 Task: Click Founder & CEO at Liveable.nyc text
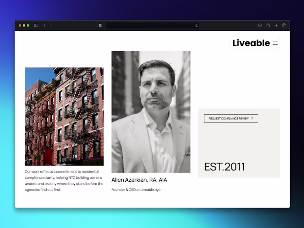tap(136, 189)
